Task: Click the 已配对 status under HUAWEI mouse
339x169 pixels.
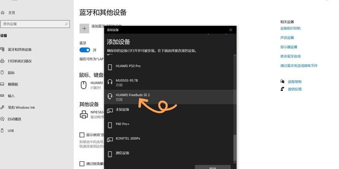Action: click(95, 87)
